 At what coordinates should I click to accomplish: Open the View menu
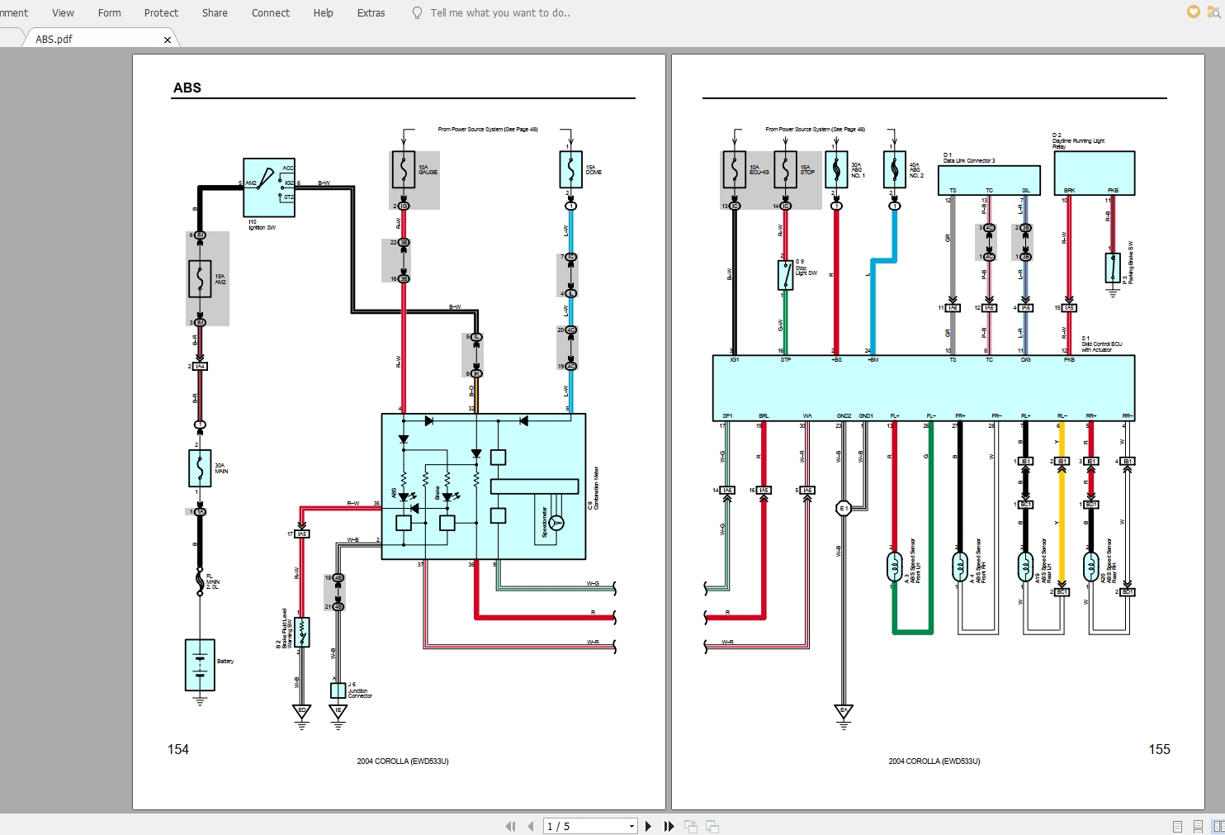(63, 12)
